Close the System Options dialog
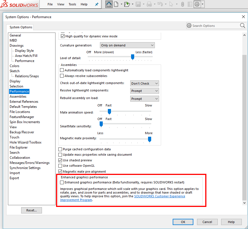Screen dimensions: 248x229 [x=243, y=17]
